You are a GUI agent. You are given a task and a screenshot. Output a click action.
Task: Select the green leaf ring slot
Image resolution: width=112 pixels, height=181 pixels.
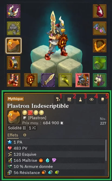coord(100,63)
